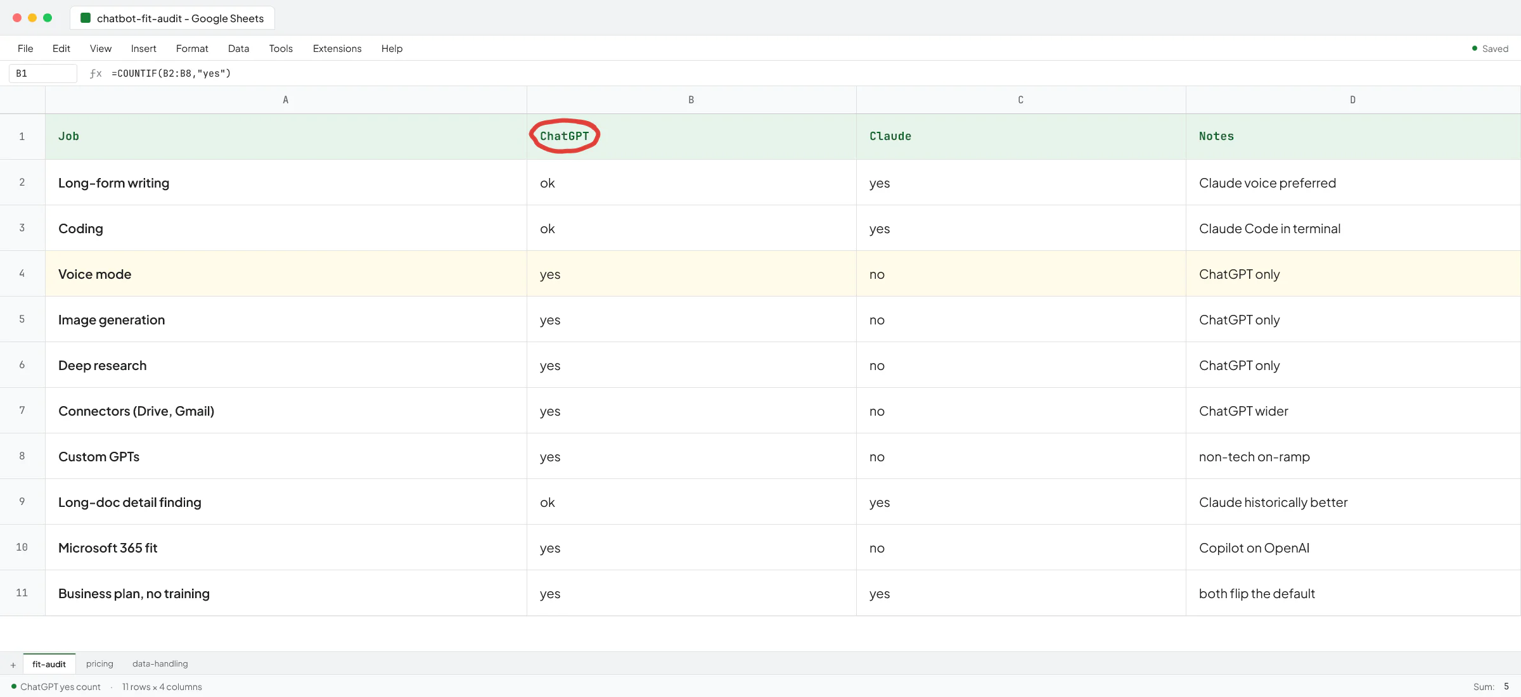Add a new sheet with the plus icon
Image resolution: width=1521 pixels, height=697 pixels.
pyautogui.click(x=13, y=665)
